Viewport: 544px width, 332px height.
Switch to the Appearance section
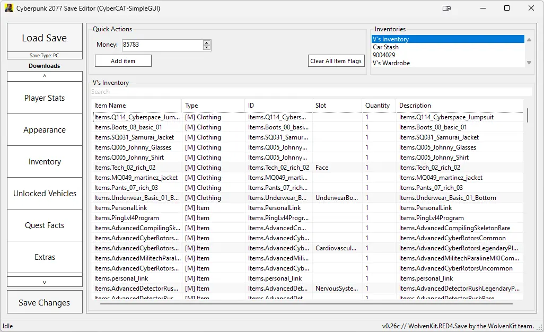pyautogui.click(x=45, y=130)
